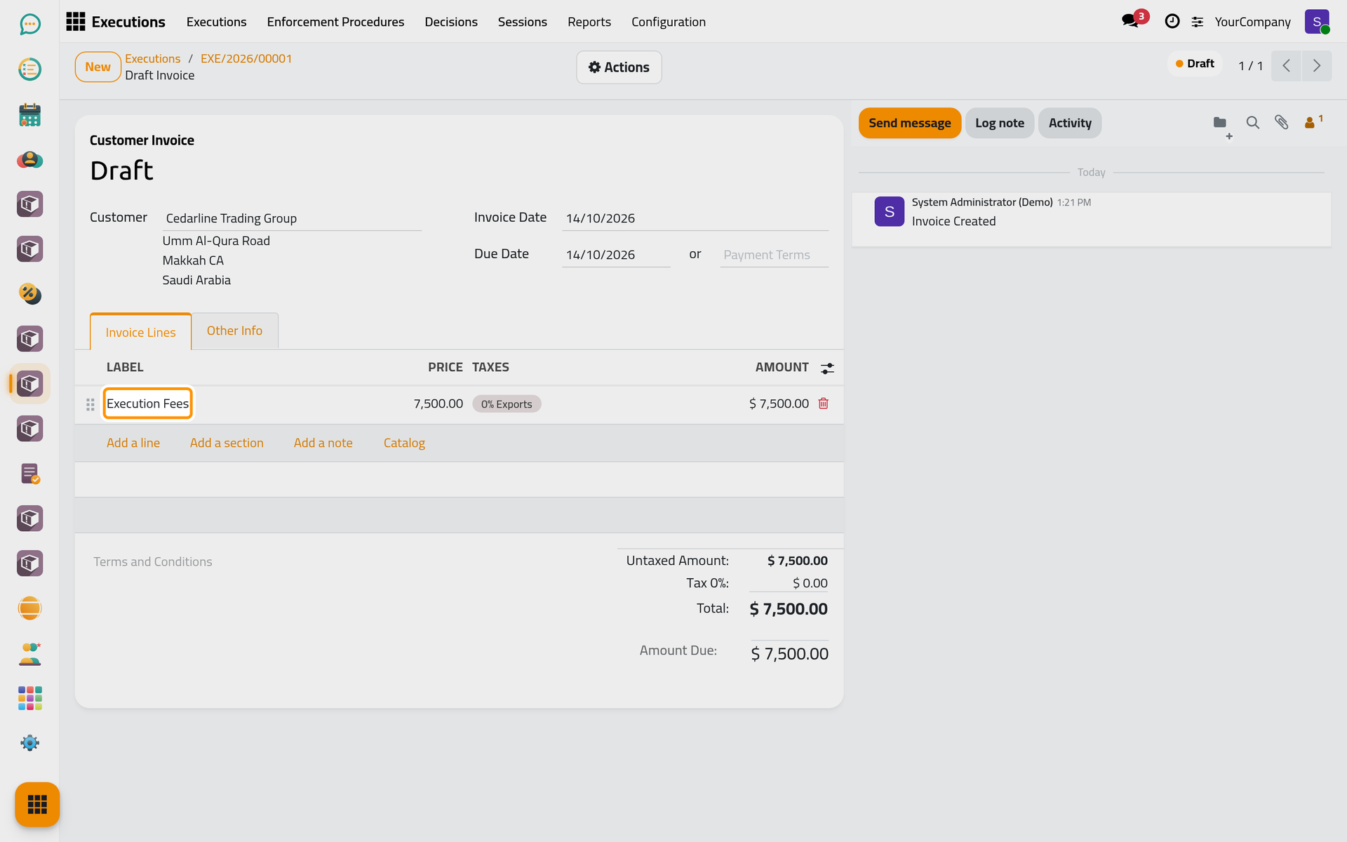Open the settings gear app in sidebar
This screenshot has width=1347, height=842.
click(x=29, y=743)
